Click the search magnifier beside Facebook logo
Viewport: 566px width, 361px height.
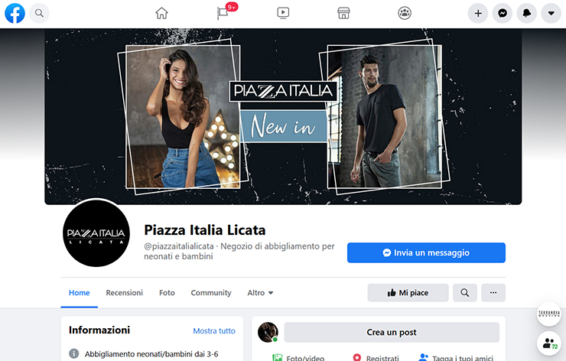click(x=39, y=13)
